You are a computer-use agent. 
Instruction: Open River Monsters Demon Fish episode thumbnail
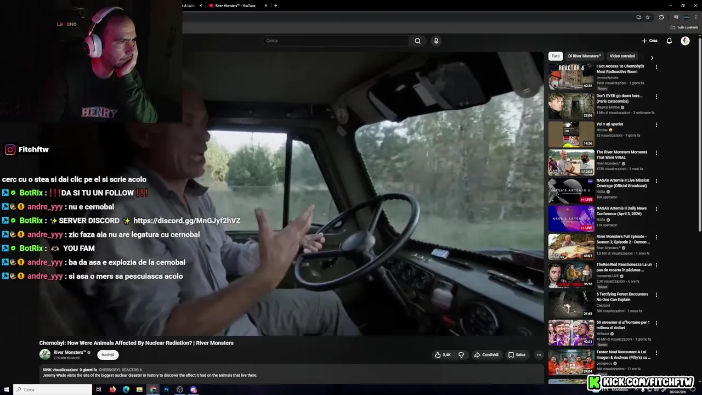571,246
